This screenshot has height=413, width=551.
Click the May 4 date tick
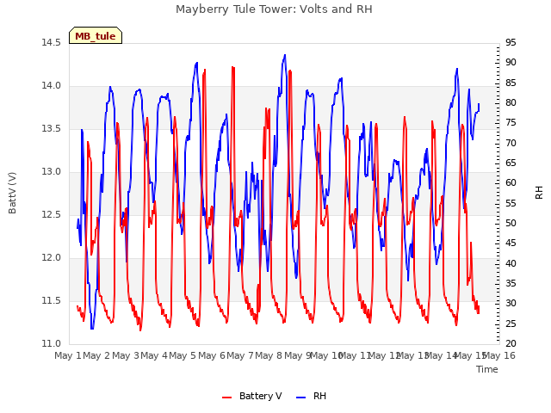click(154, 355)
